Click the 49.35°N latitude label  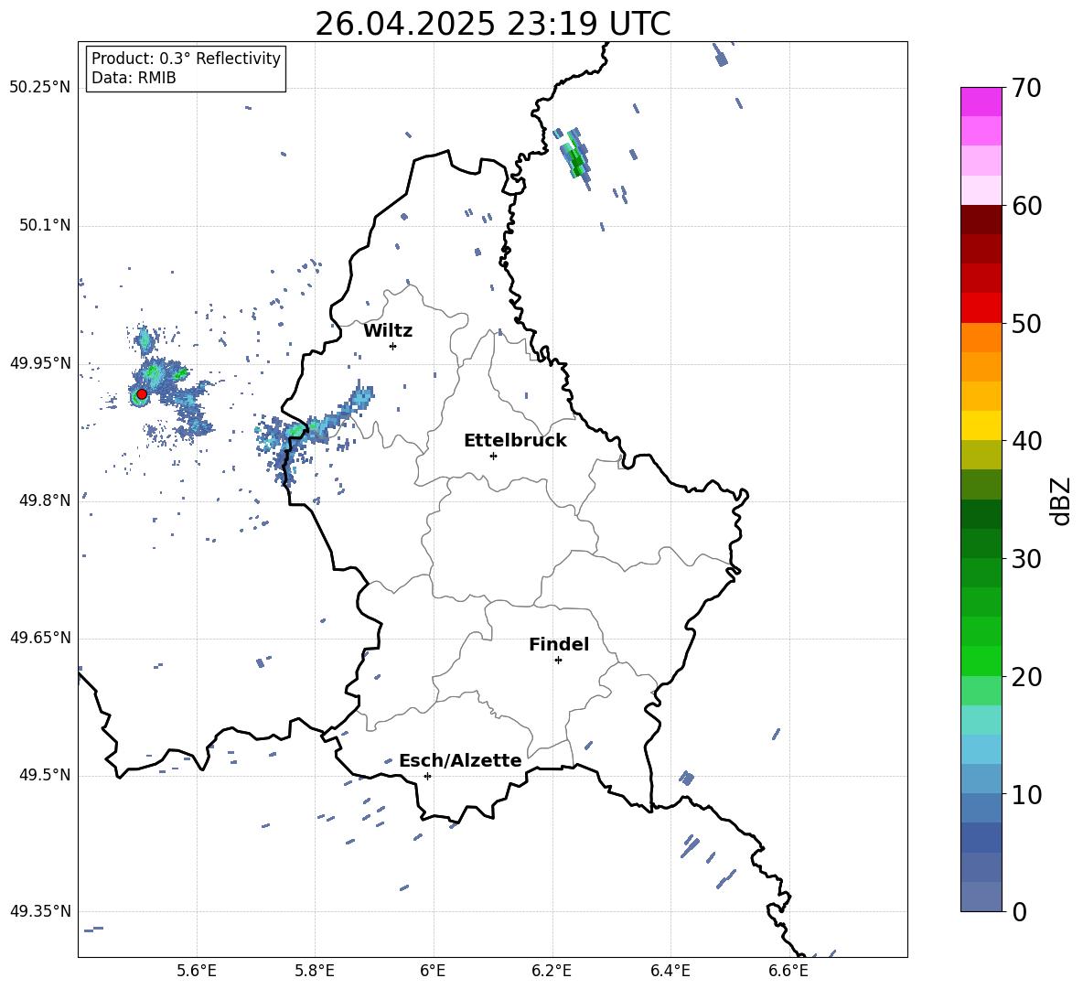(x=40, y=911)
